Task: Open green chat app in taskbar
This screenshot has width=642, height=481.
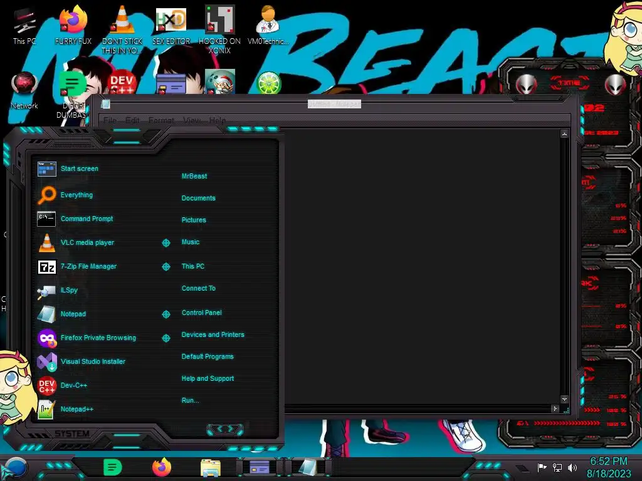Action: point(113,467)
